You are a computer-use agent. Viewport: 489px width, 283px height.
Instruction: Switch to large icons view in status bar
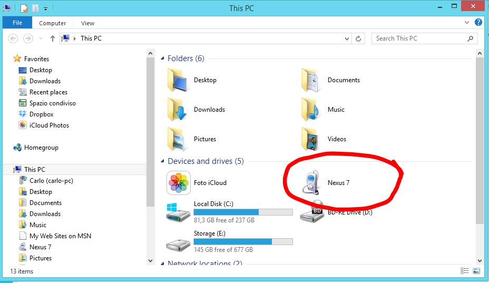[476, 271]
